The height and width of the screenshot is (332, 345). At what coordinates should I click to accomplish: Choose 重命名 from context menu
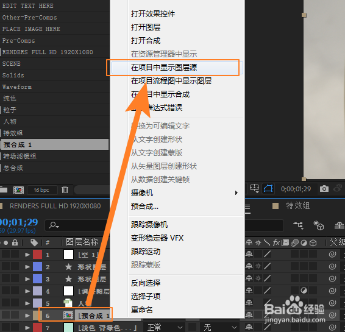tap(142, 310)
